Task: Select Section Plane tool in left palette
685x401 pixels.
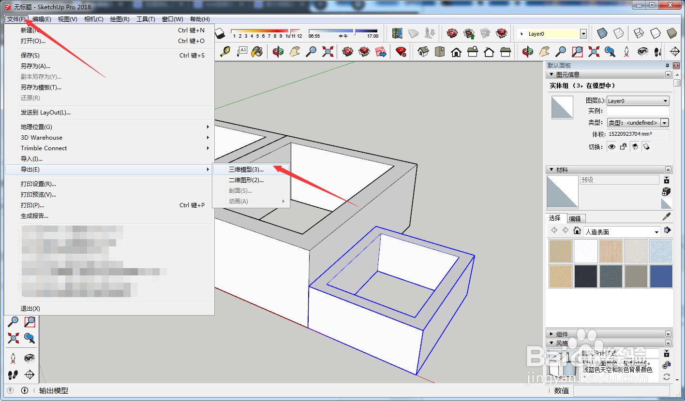Action: pos(30,374)
